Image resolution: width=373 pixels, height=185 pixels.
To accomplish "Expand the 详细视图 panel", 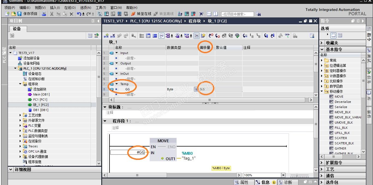I will point(11,169).
